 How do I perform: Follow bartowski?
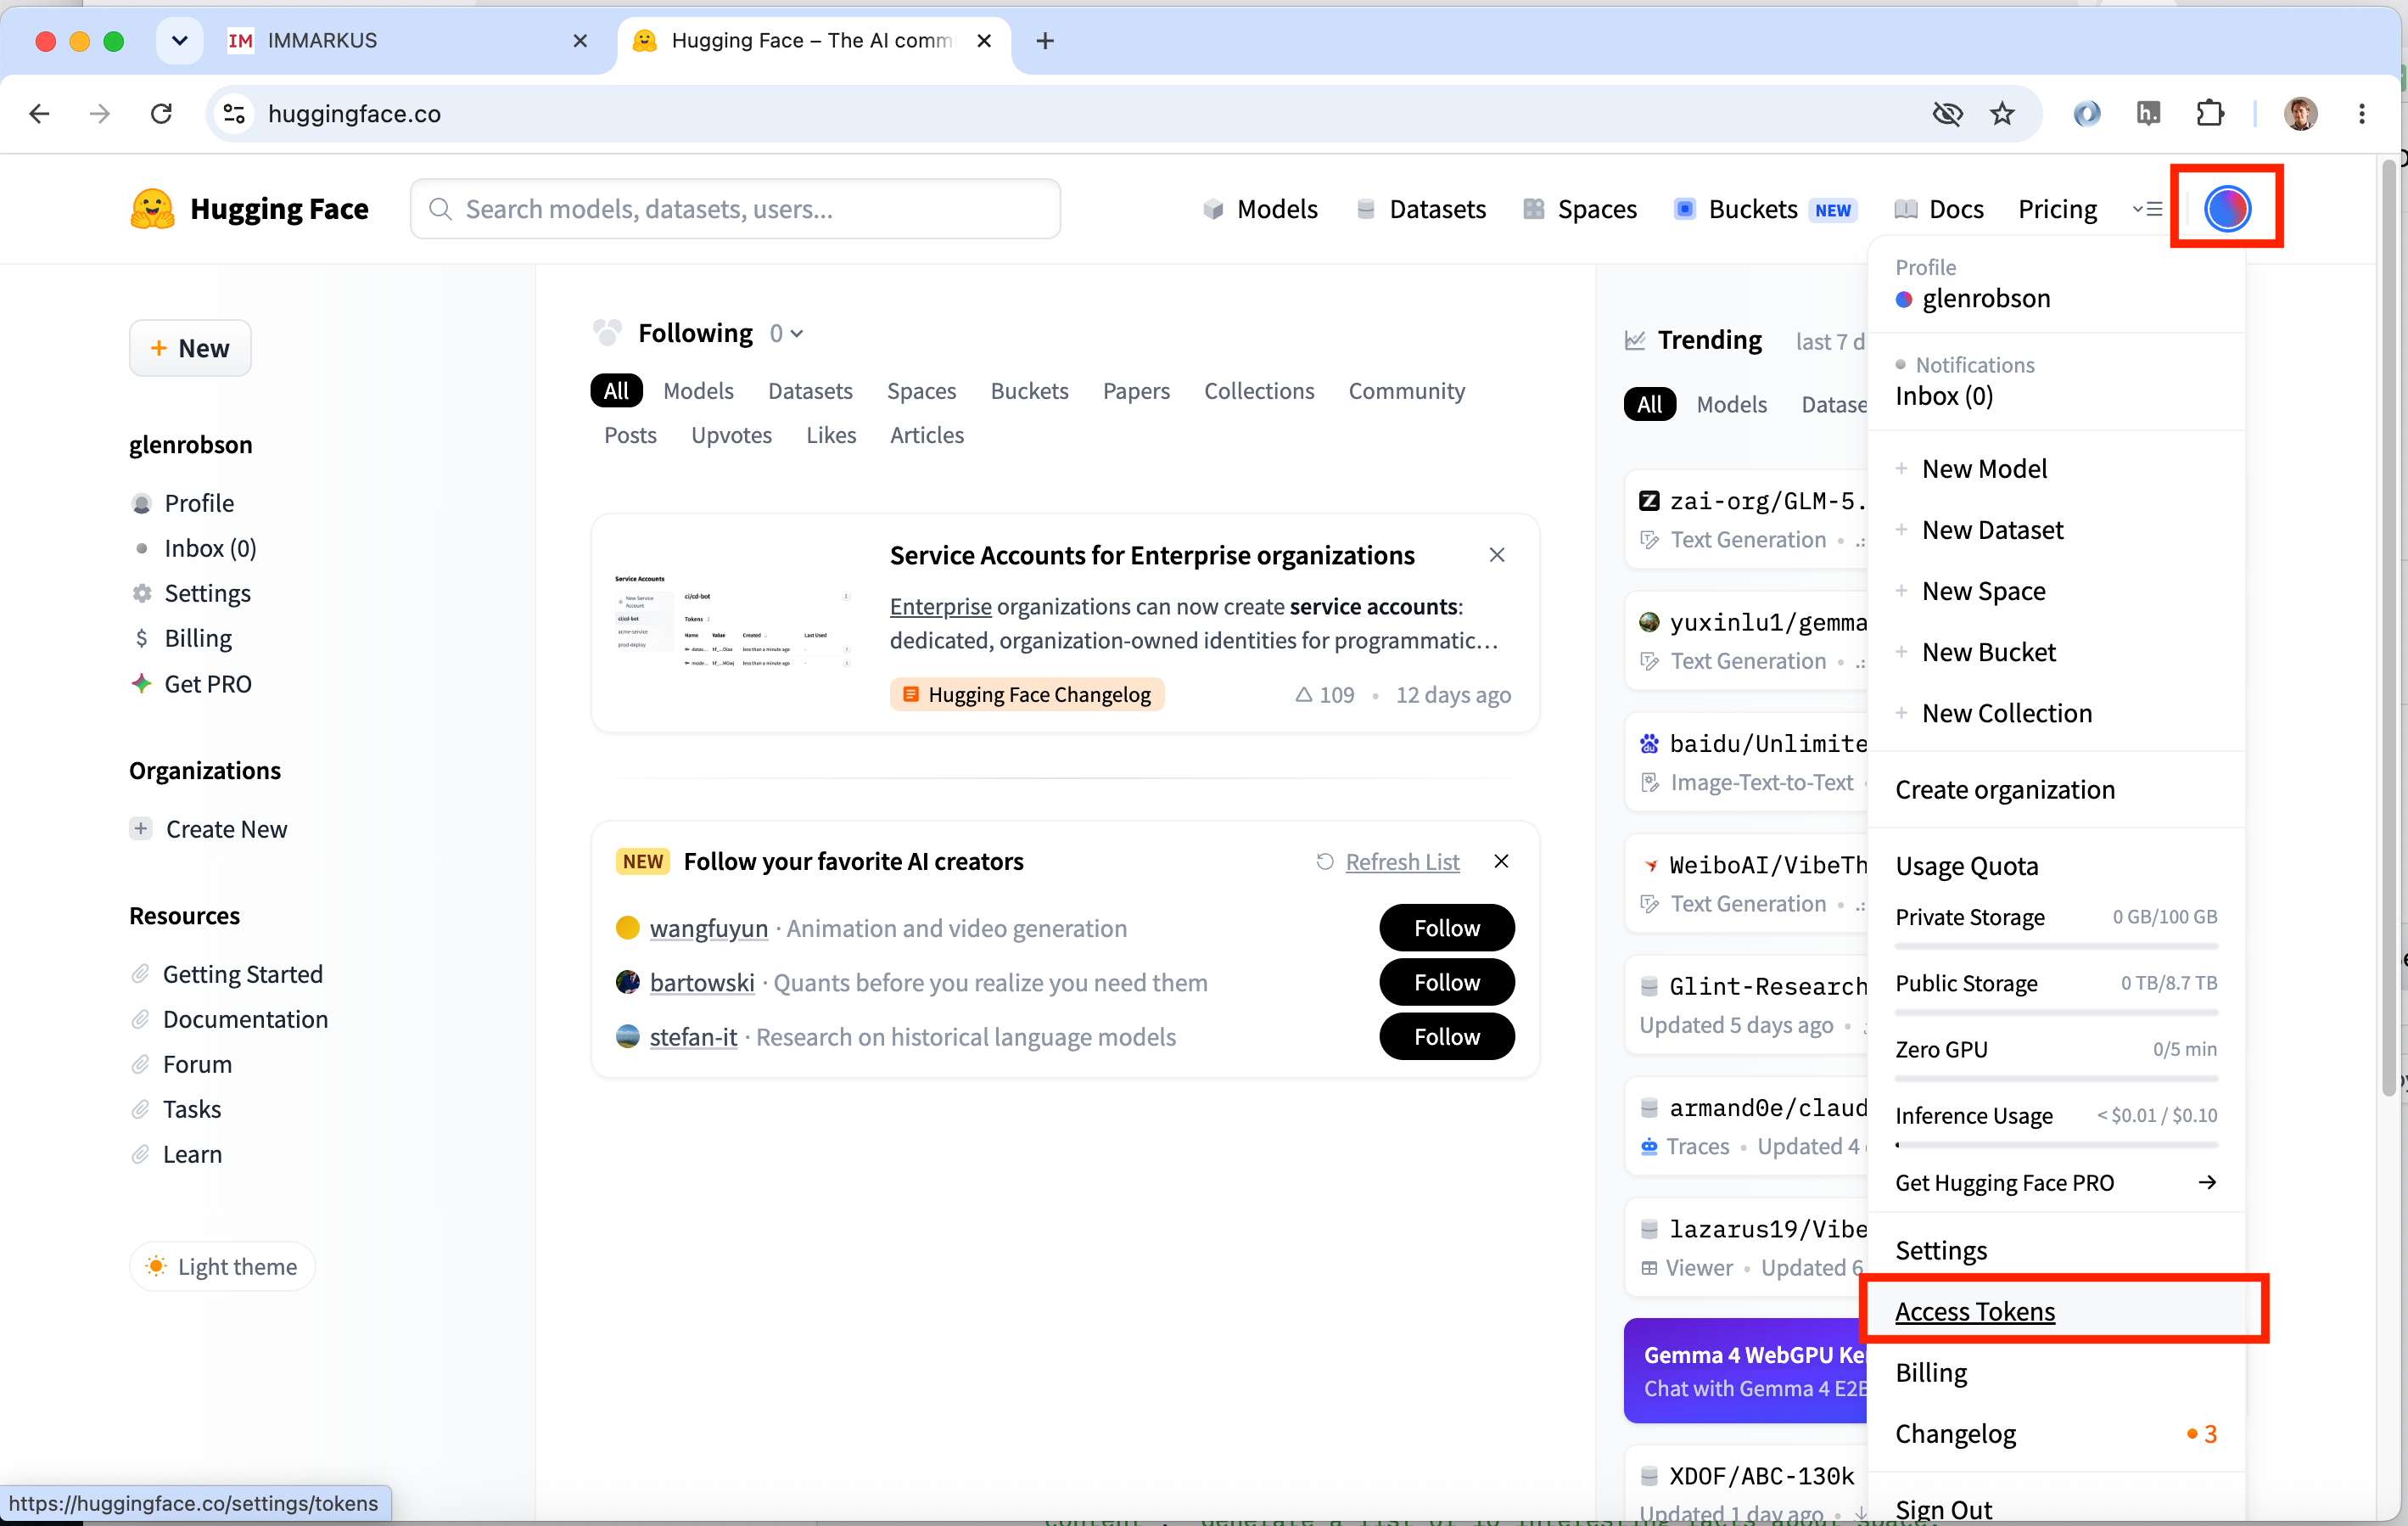point(1446,982)
